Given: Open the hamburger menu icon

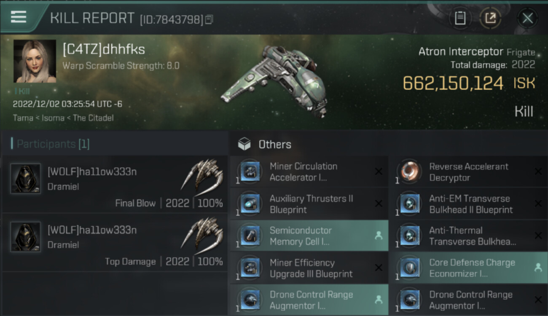Looking at the screenshot, I should click(x=19, y=16).
